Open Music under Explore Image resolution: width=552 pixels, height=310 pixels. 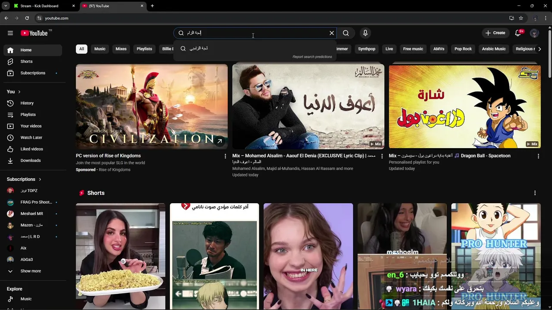coord(33,299)
